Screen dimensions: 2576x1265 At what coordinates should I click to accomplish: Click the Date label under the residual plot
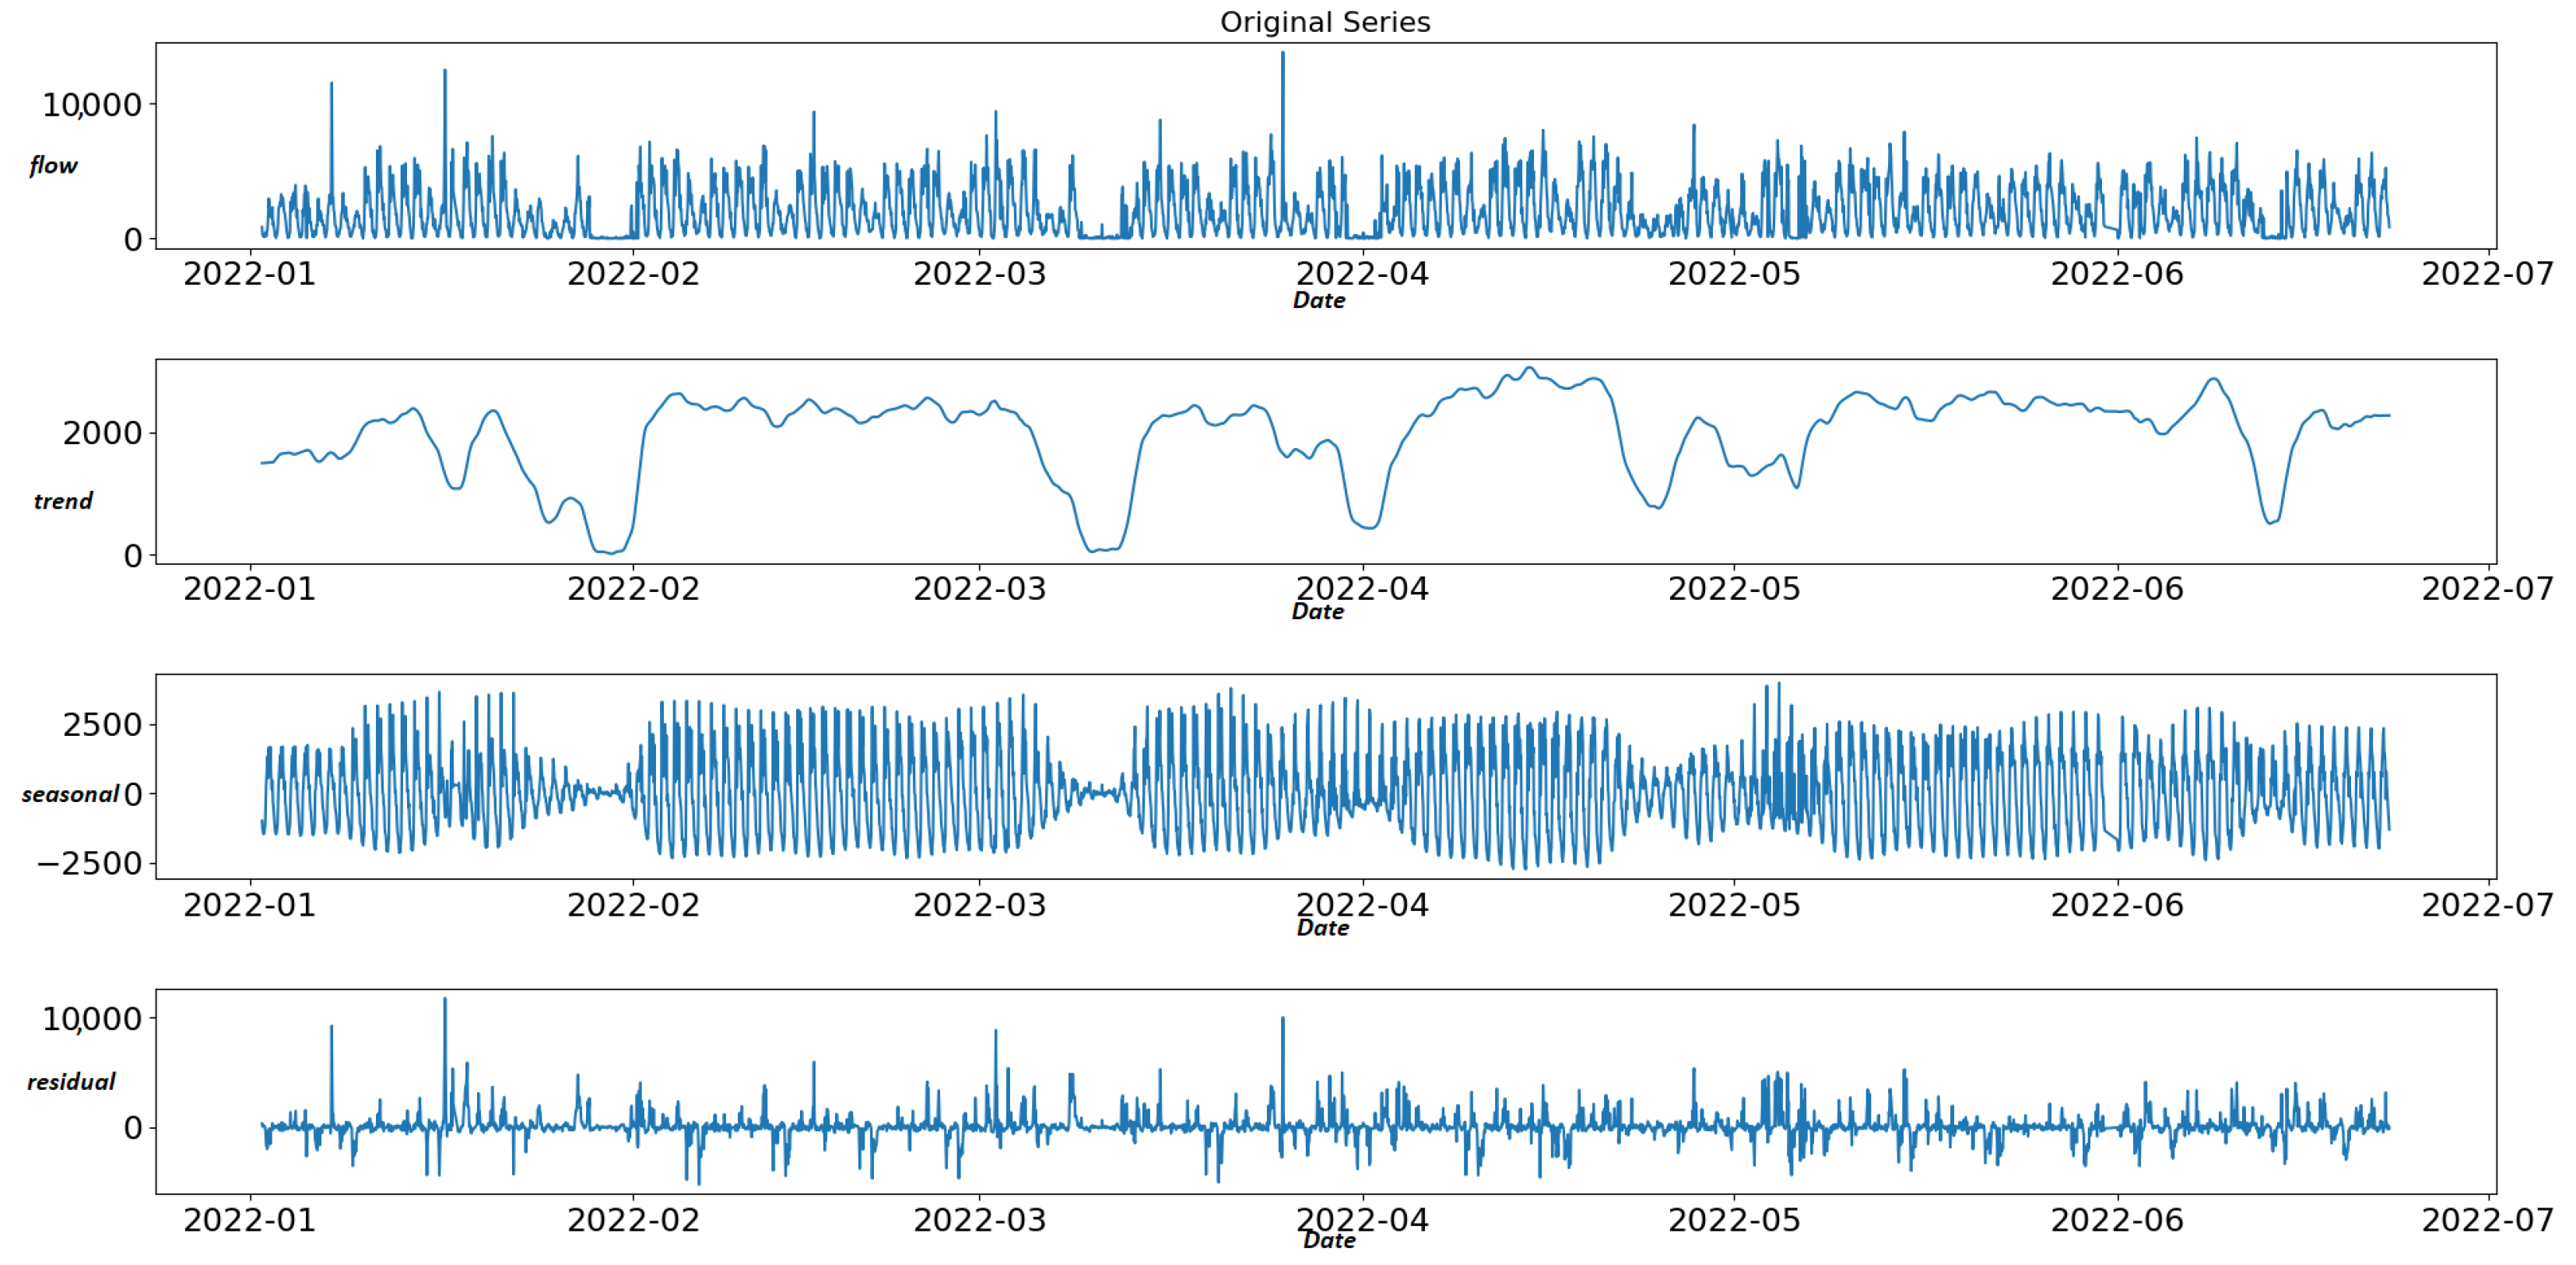click(x=1329, y=1241)
